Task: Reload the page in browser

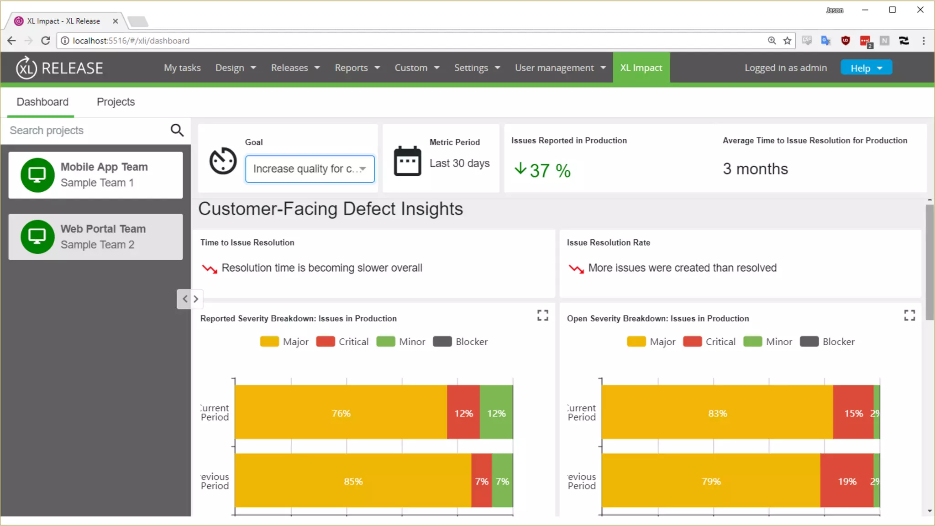Action: point(45,41)
